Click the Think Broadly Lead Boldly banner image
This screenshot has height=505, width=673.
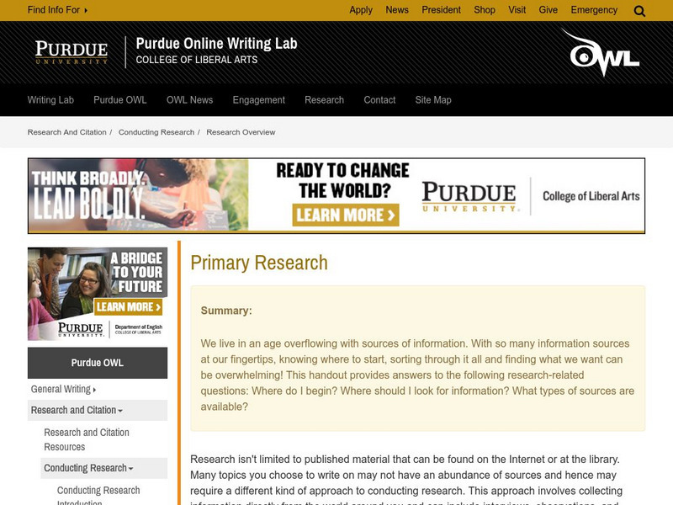(x=138, y=195)
